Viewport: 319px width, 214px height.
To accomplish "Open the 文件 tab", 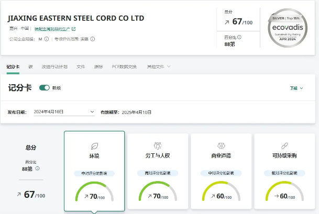I will (81, 67).
